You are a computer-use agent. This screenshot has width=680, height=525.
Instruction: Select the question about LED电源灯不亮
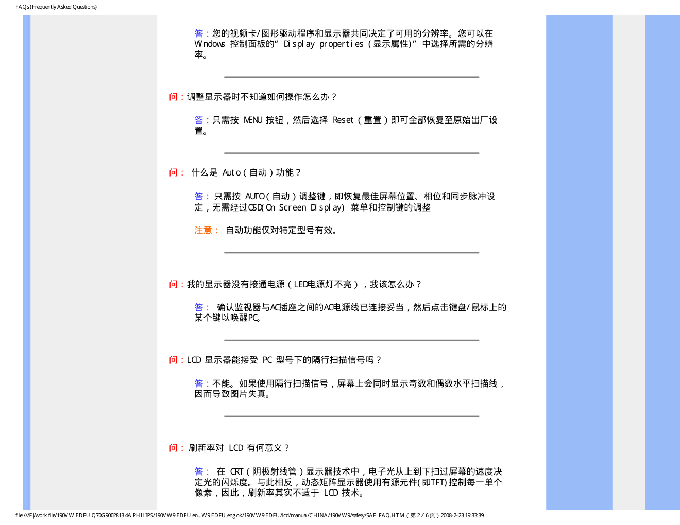click(x=304, y=284)
